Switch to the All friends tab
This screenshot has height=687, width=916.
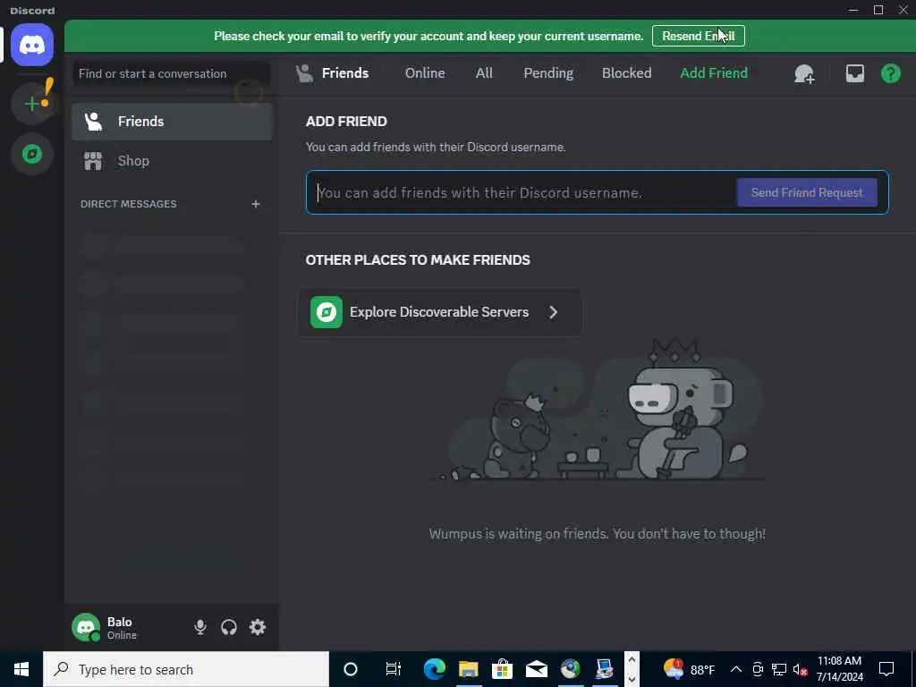coord(484,73)
